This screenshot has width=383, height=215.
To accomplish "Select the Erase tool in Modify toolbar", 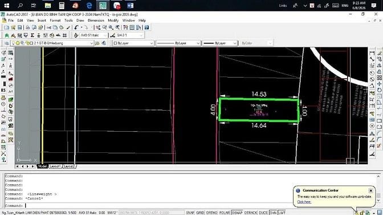I will coord(379,53).
